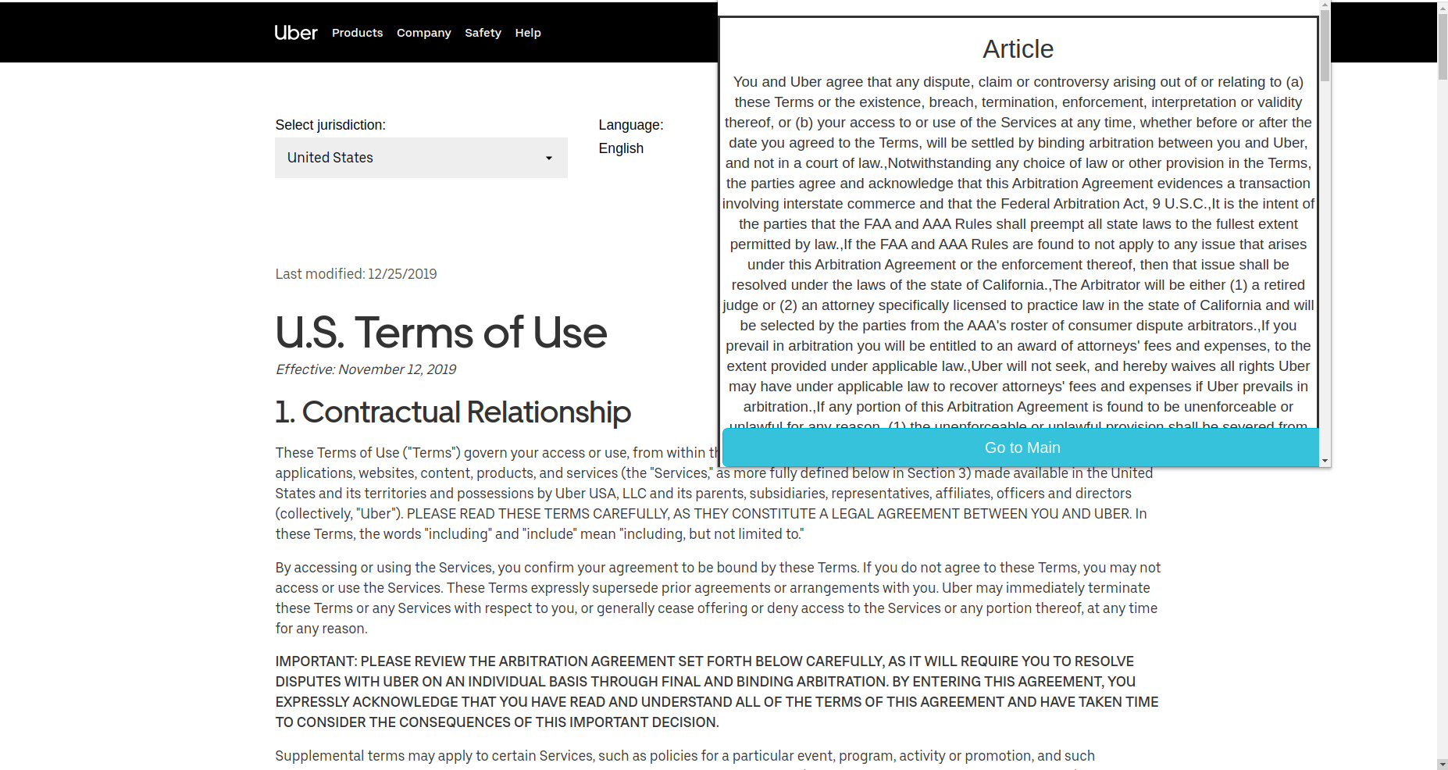The width and height of the screenshot is (1448, 770).
Task: Click paragraph starting By accessing or using
Action: click(x=718, y=598)
